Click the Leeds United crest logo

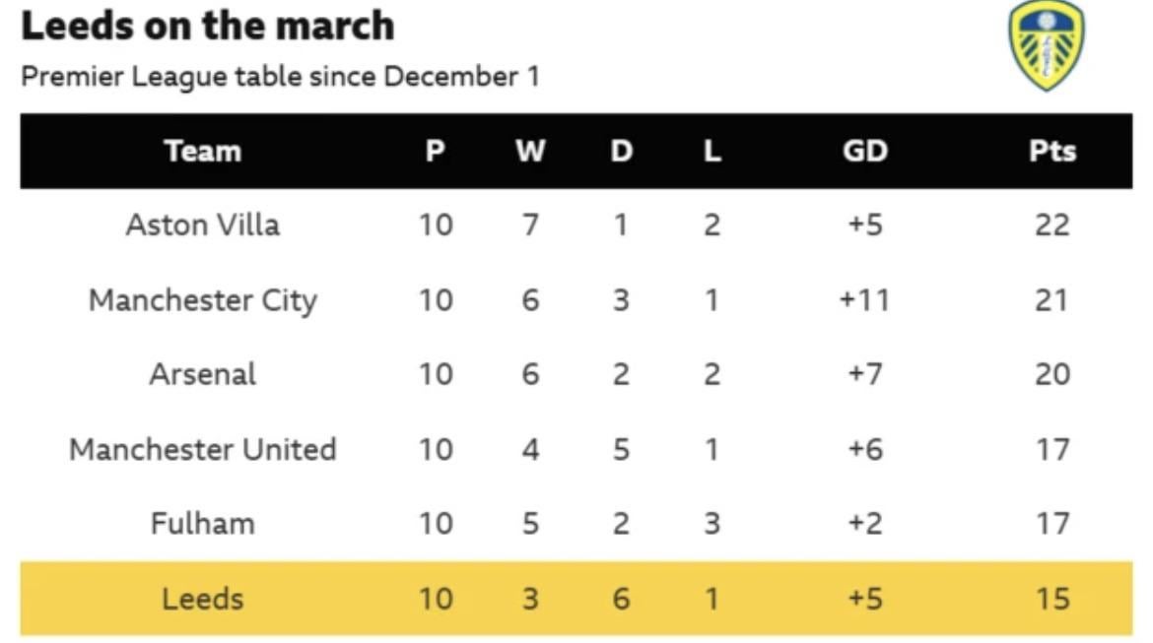1047,45
